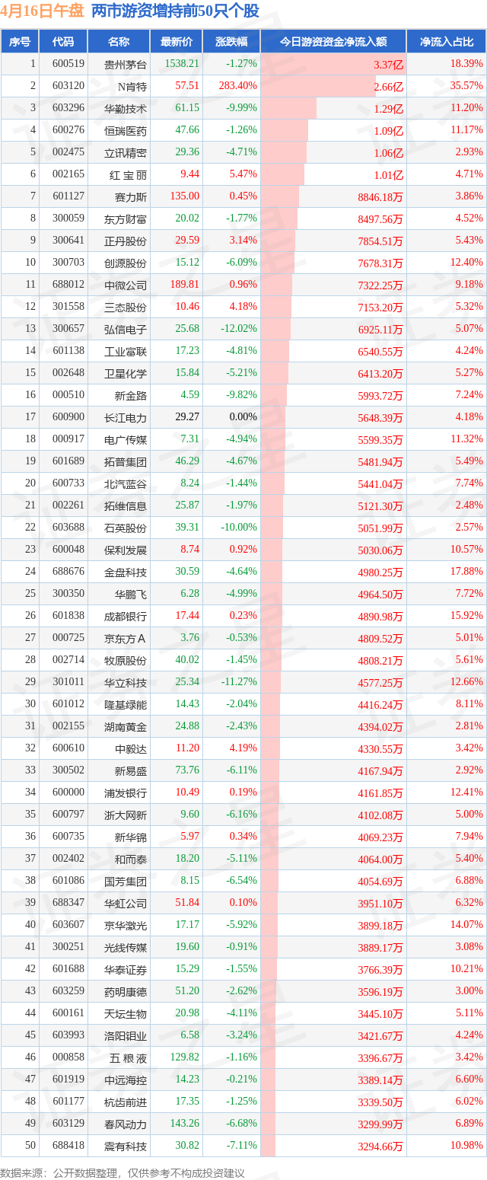Select the stock name 隆基绿能
Screen dimensions: 487x1180
[x=126, y=704]
